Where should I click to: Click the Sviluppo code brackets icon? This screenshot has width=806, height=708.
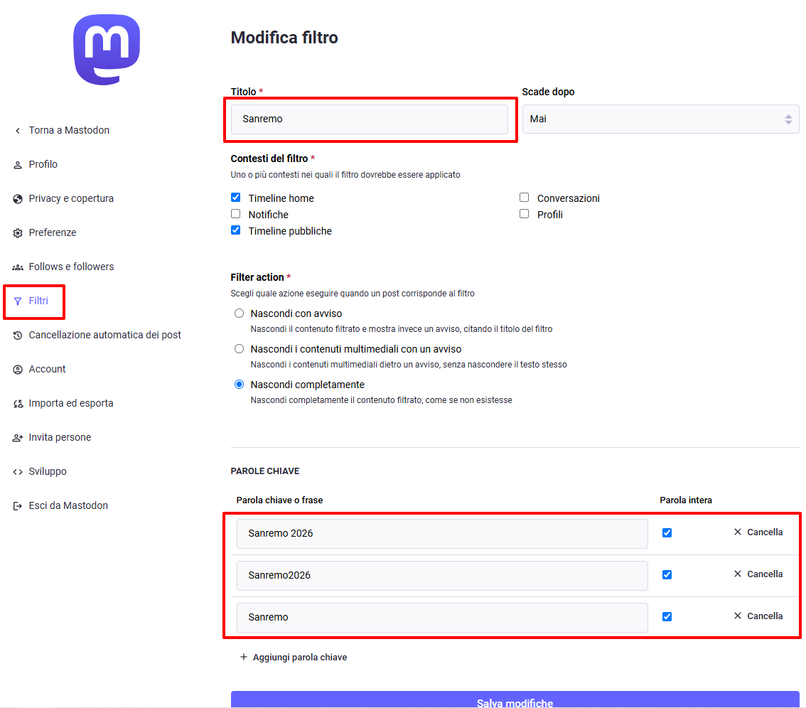[18, 472]
